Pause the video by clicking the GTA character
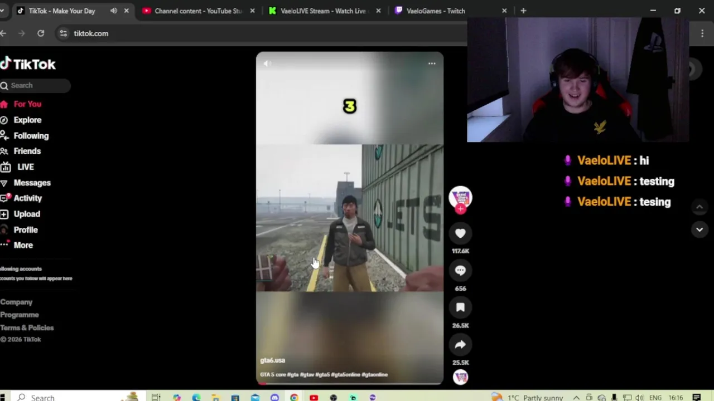 [x=350, y=242]
